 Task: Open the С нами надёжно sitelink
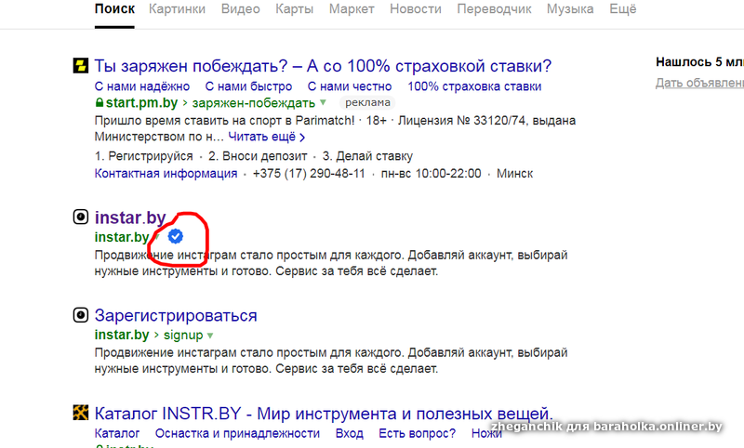click(x=142, y=86)
